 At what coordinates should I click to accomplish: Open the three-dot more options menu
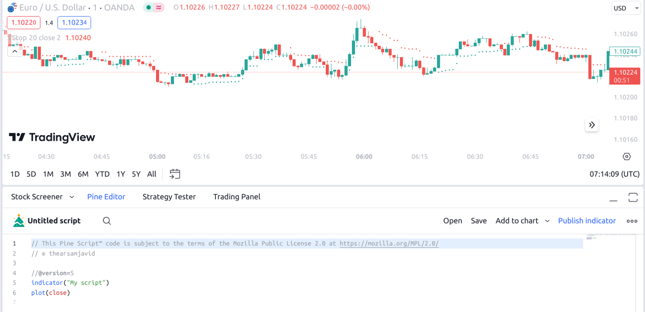click(632, 221)
